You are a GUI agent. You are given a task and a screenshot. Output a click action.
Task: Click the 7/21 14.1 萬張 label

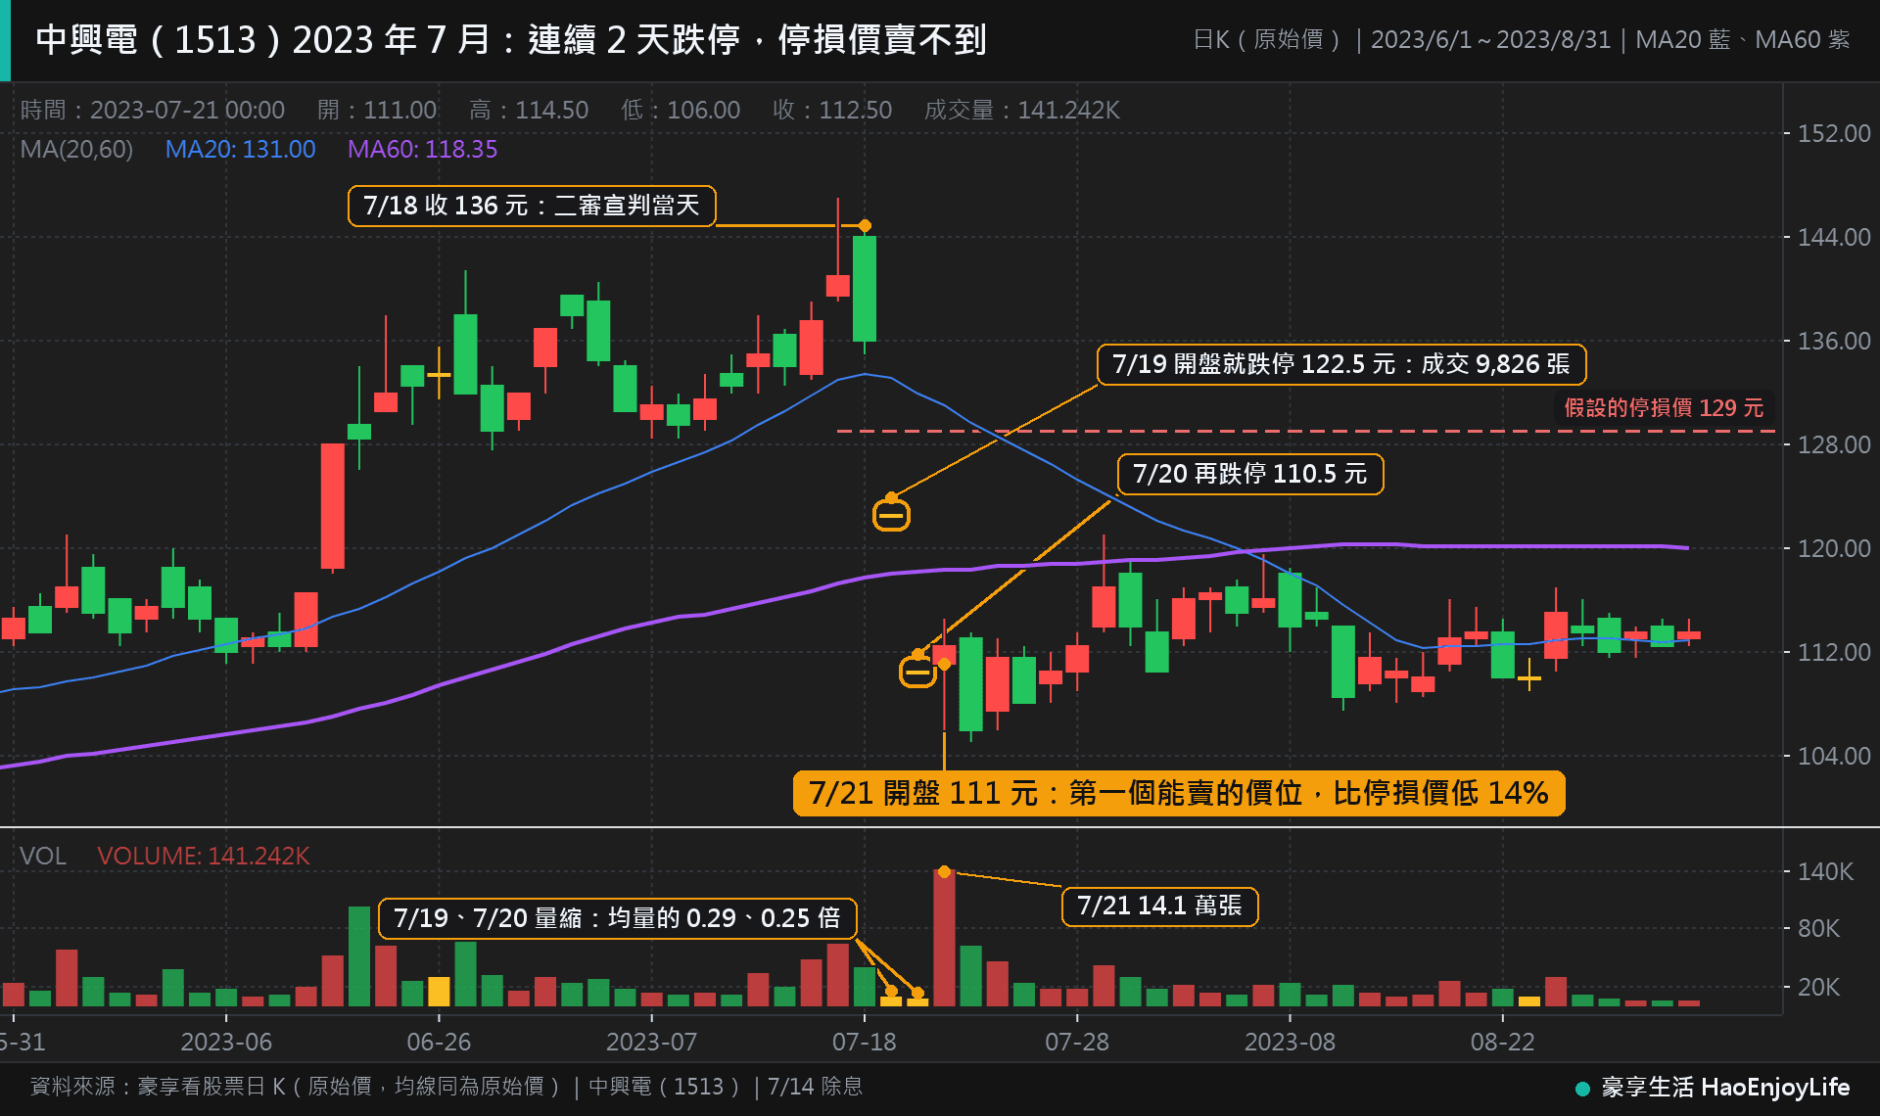click(1160, 906)
